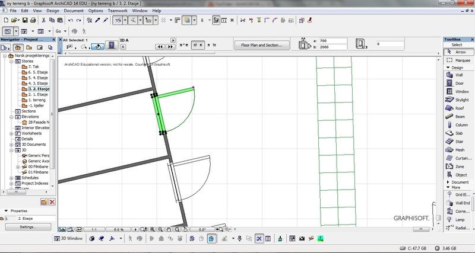
Task: Click the Undo arrow icon
Action: [70, 20]
